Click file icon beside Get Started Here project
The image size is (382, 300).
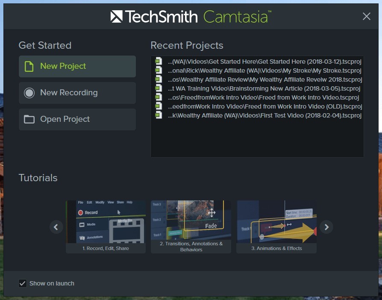click(159, 61)
